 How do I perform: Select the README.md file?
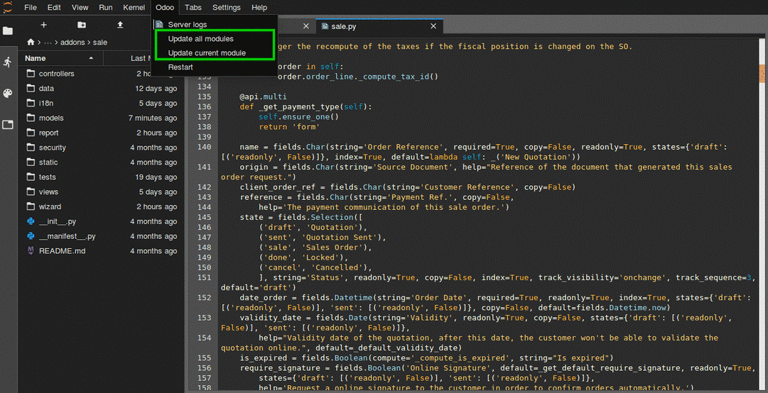(102, 250)
